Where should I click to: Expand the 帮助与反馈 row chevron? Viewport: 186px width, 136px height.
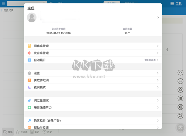click(158, 127)
